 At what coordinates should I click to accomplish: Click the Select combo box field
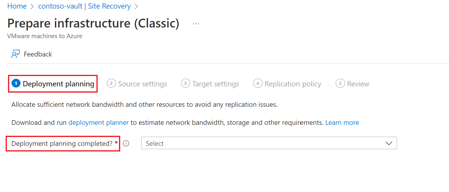pos(261,143)
